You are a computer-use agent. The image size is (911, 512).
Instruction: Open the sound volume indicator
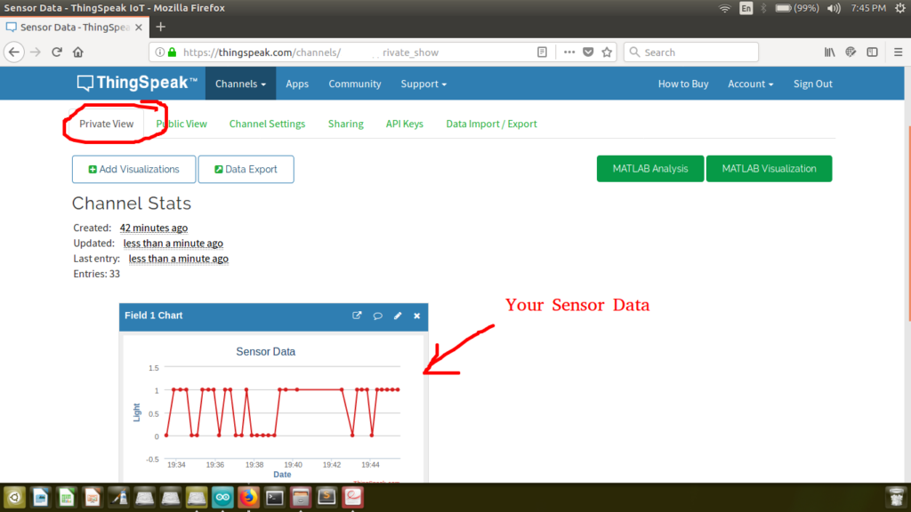click(x=834, y=8)
